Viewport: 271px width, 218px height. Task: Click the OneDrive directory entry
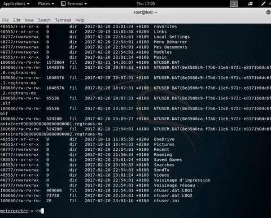tap(164, 139)
